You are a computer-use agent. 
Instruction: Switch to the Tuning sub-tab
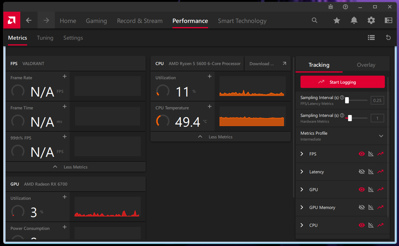coord(45,38)
